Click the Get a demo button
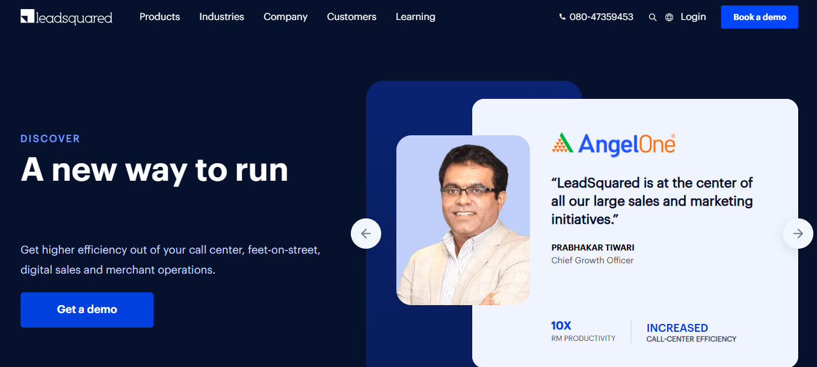Image resolution: width=817 pixels, height=367 pixels. [87, 310]
